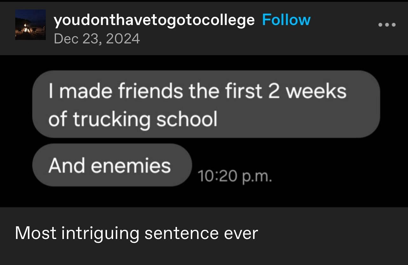This screenshot has height=265, width=408.
Task: Follow the youdonthavetogotocollege blog
Action: pos(286,20)
